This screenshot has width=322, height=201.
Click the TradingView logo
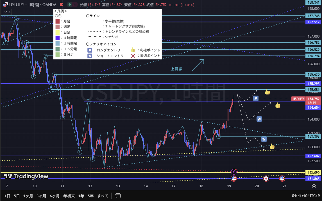pos(26,176)
